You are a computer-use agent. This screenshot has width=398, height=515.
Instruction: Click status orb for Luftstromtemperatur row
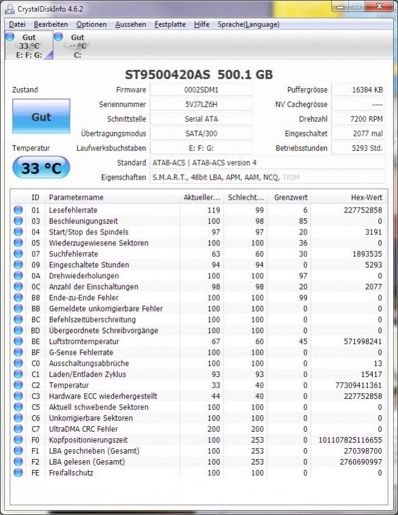[x=18, y=341]
